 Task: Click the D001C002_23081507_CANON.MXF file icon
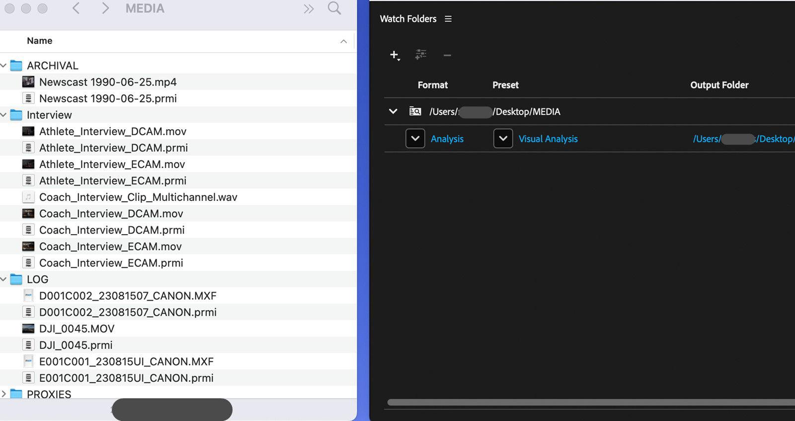tap(28, 296)
